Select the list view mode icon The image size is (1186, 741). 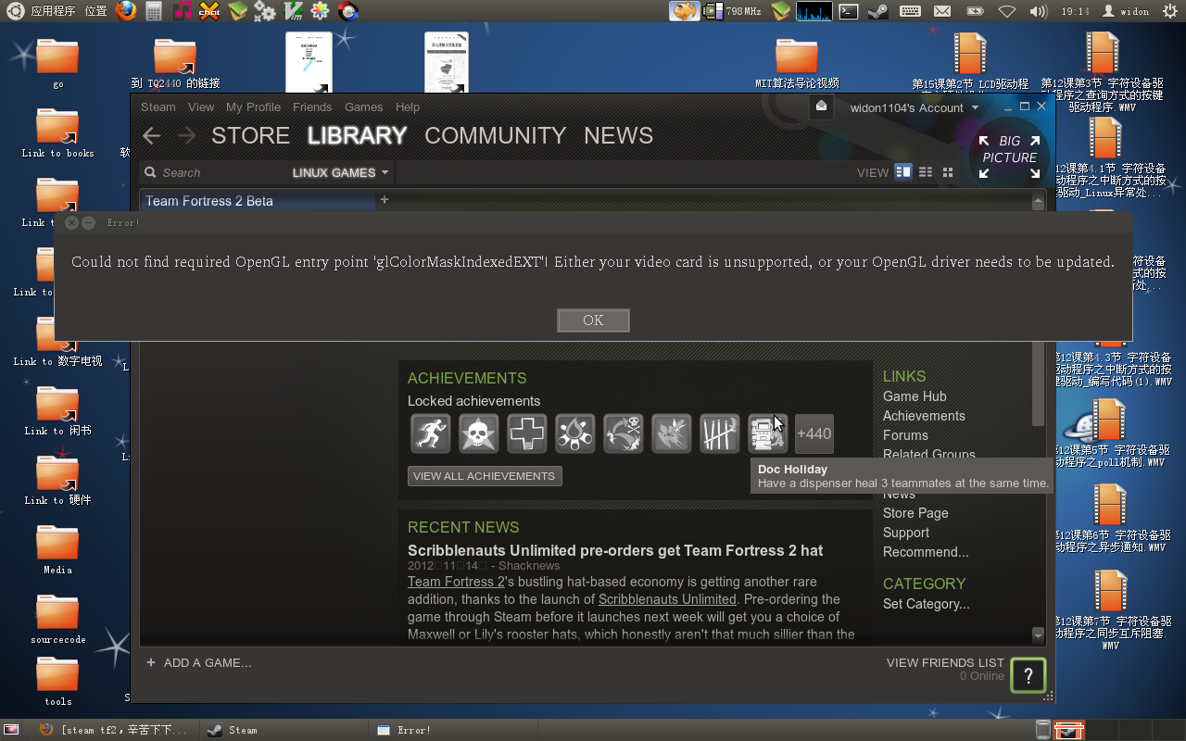[925, 172]
